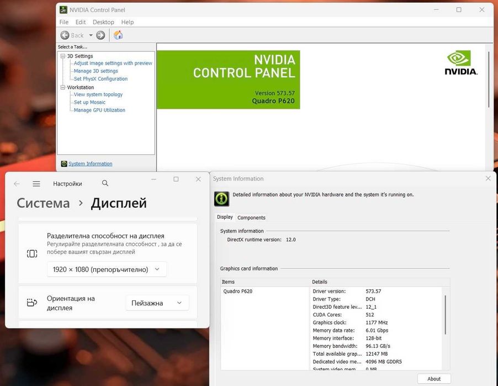Click the Graphics clock value 1177 MHz

(x=377, y=322)
